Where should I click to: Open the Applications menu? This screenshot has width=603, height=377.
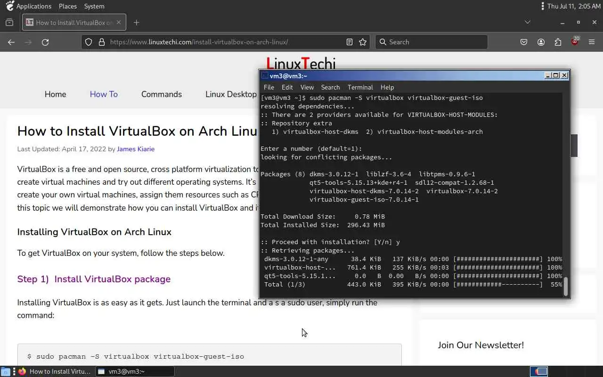pyautogui.click(x=29, y=6)
